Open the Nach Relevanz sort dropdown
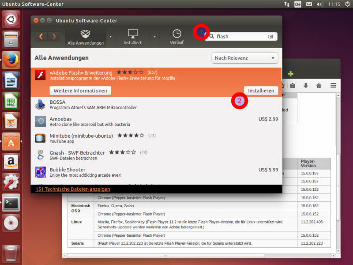The height and width of the screenshot is (265, 353). [244, 58]
